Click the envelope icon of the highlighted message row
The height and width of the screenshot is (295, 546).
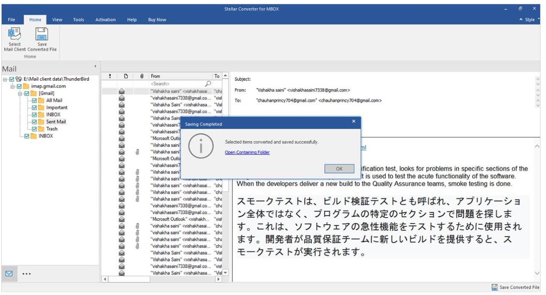point(122,91)
